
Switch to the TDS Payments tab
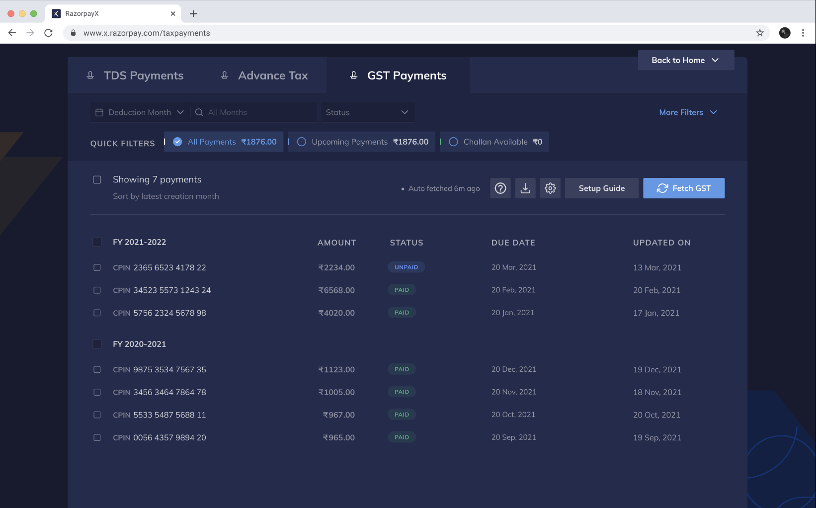(x=135, y=76)
